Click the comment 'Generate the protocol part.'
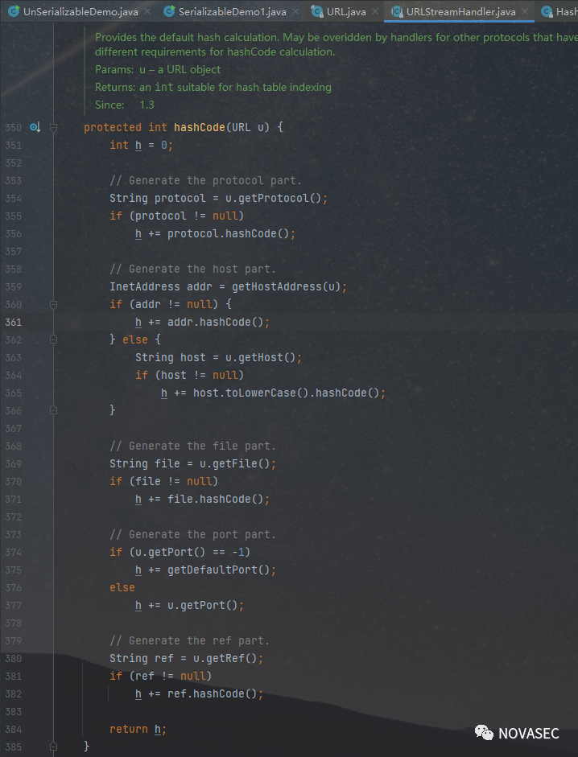578x757 pixels. tap(205, 180)
